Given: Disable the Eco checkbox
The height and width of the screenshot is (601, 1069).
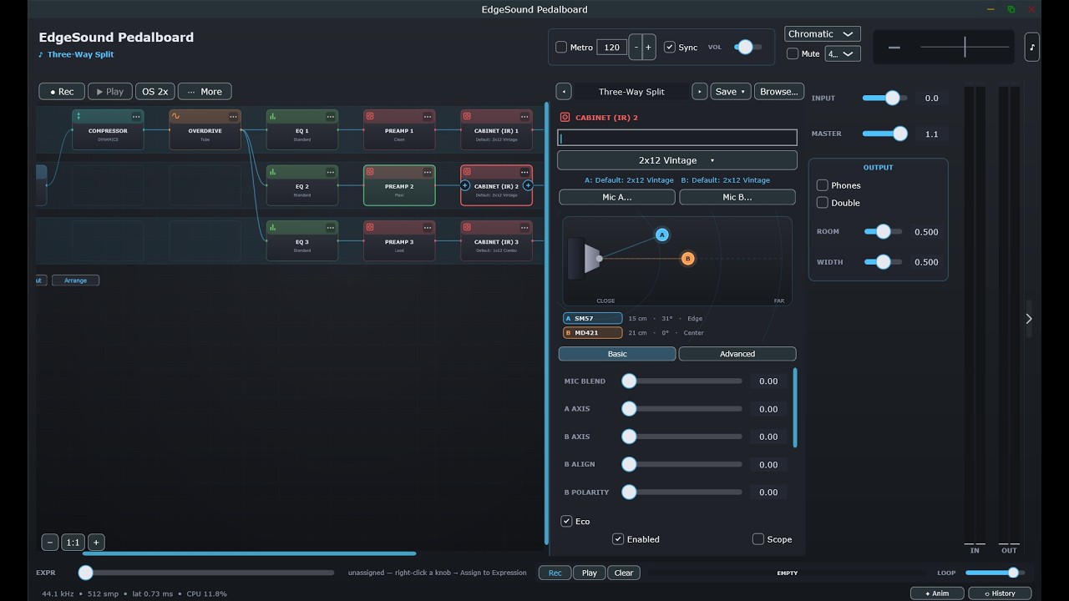Looking at the screenshot, I should (566, 521).
